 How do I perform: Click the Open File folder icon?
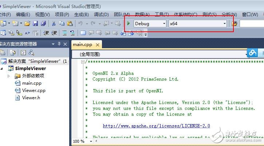[27, 23]
